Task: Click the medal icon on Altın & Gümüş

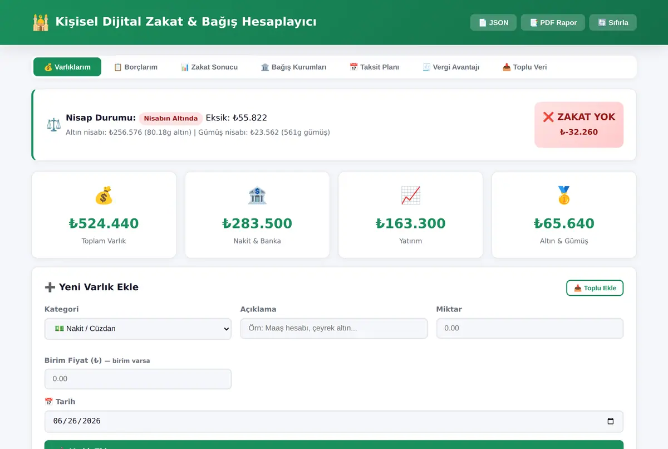Action: (564, 195)
